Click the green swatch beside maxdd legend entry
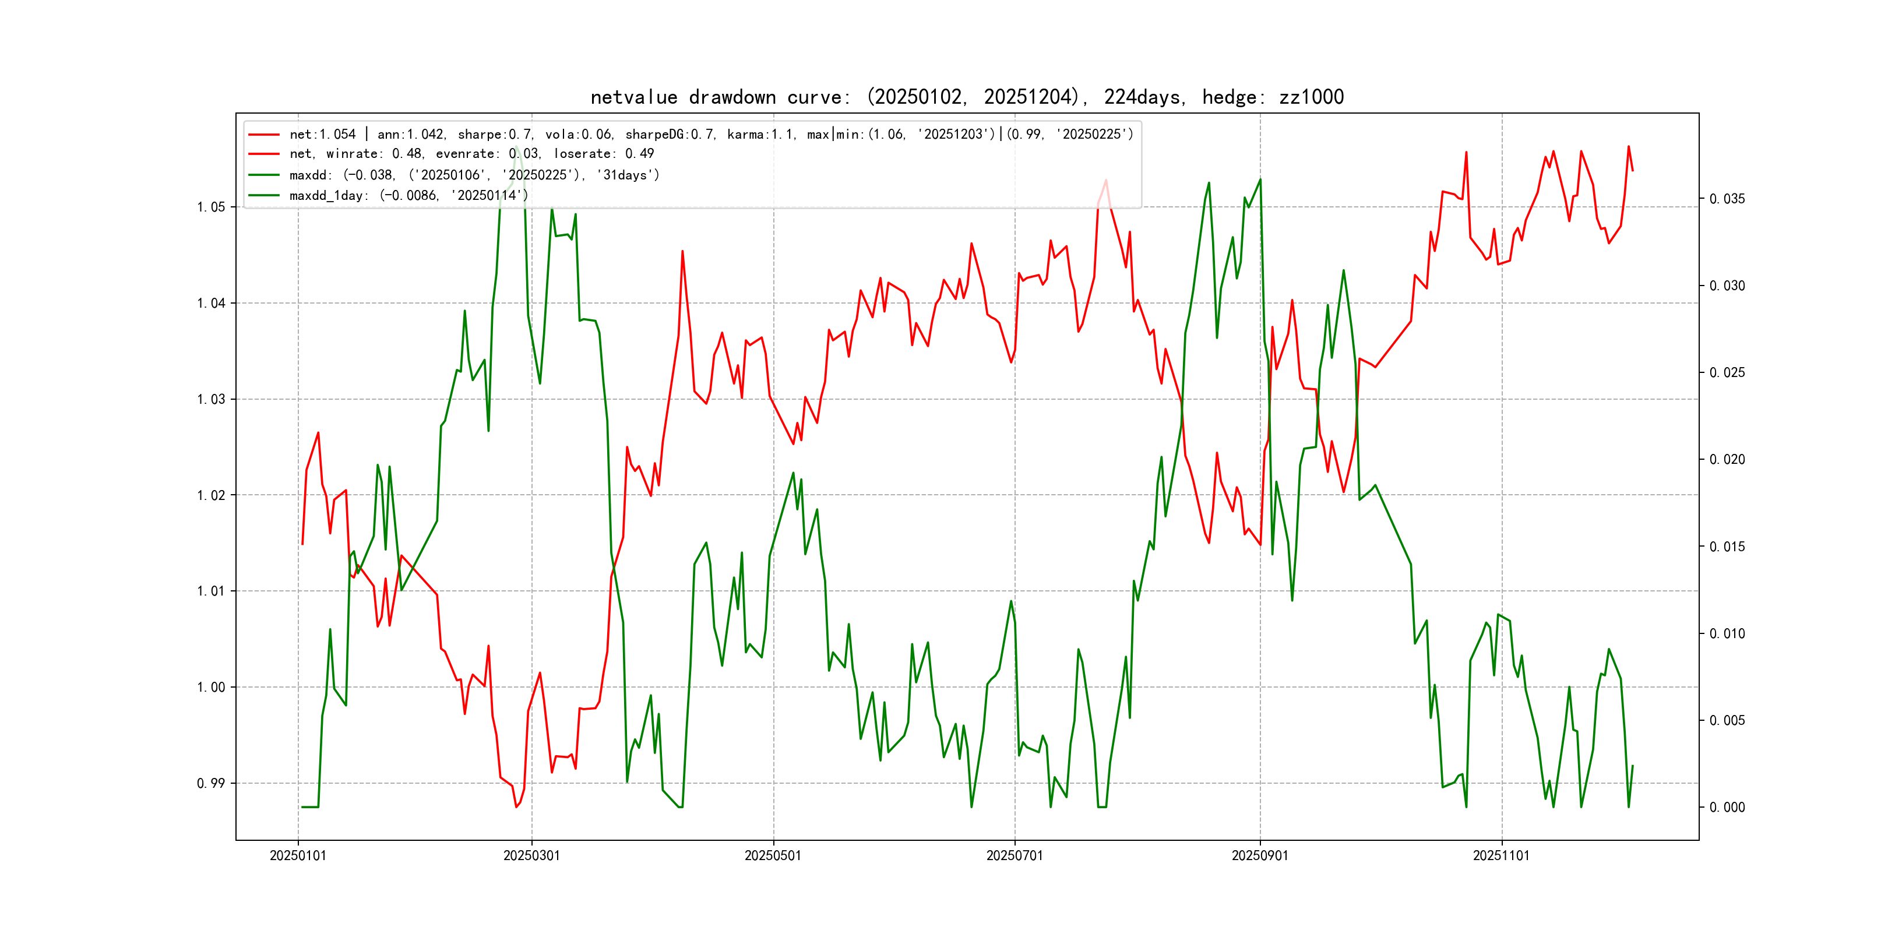 [x=264, y=175]
